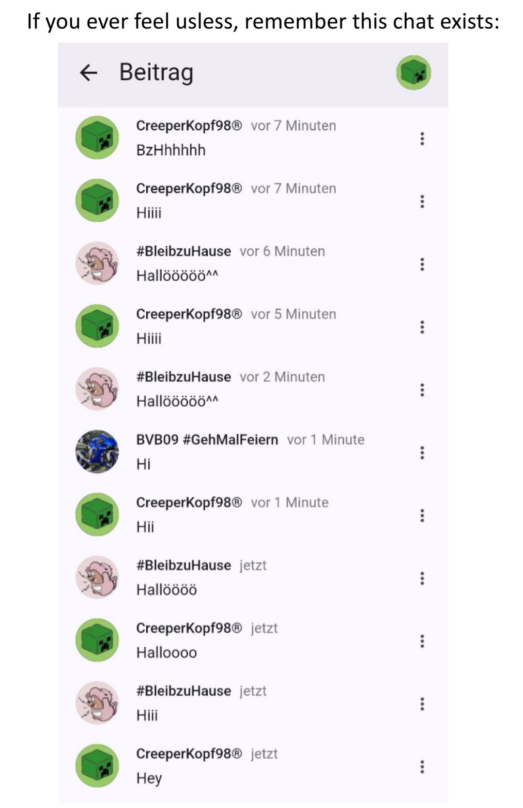Open options for the Hii comment by CreeperKopf98
This screenshot has width=523, height=808.
422,516
